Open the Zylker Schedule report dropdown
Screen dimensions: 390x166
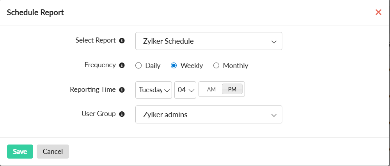pyautogui.click(x=209, y=41)
